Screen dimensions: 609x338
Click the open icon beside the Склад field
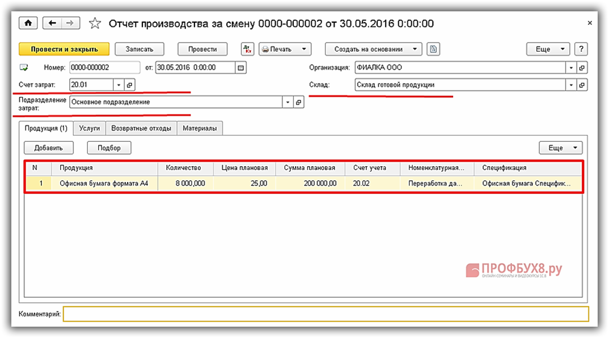pyautogui.click(x=582, y=85)
